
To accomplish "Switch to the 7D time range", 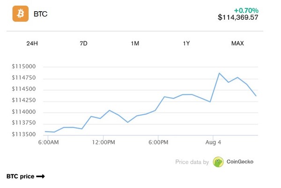I will tap(83, 43).
